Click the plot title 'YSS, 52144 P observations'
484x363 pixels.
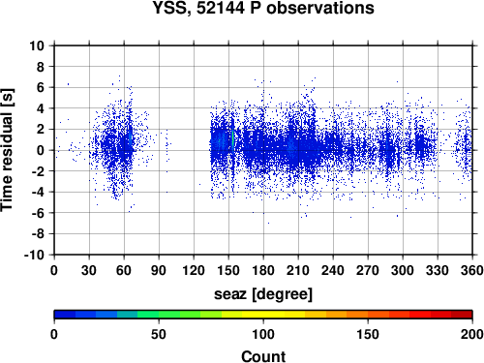(x=263, y=8)
